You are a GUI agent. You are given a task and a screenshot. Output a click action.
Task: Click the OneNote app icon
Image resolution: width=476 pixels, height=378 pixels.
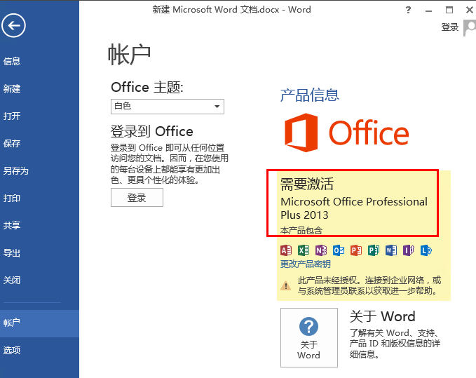coord(321,250)
